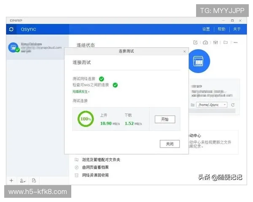Open 网络资源回收筒 link

(95, 175)
